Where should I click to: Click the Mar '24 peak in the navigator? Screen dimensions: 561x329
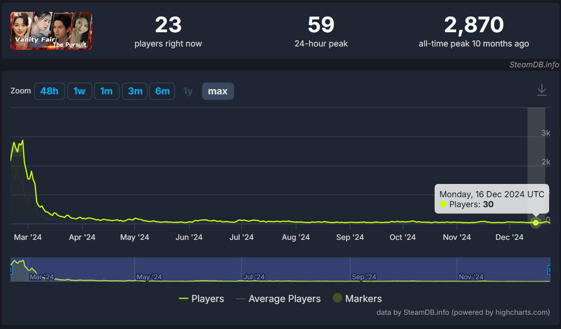(19, 262)
